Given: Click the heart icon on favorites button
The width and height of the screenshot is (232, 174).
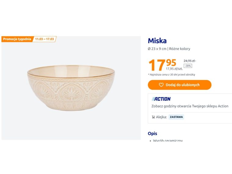Looking at the screenshot, I should pyautogui.click(x=161, y=85).
